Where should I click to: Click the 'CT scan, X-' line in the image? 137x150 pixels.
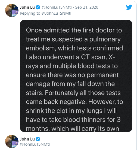71,57
